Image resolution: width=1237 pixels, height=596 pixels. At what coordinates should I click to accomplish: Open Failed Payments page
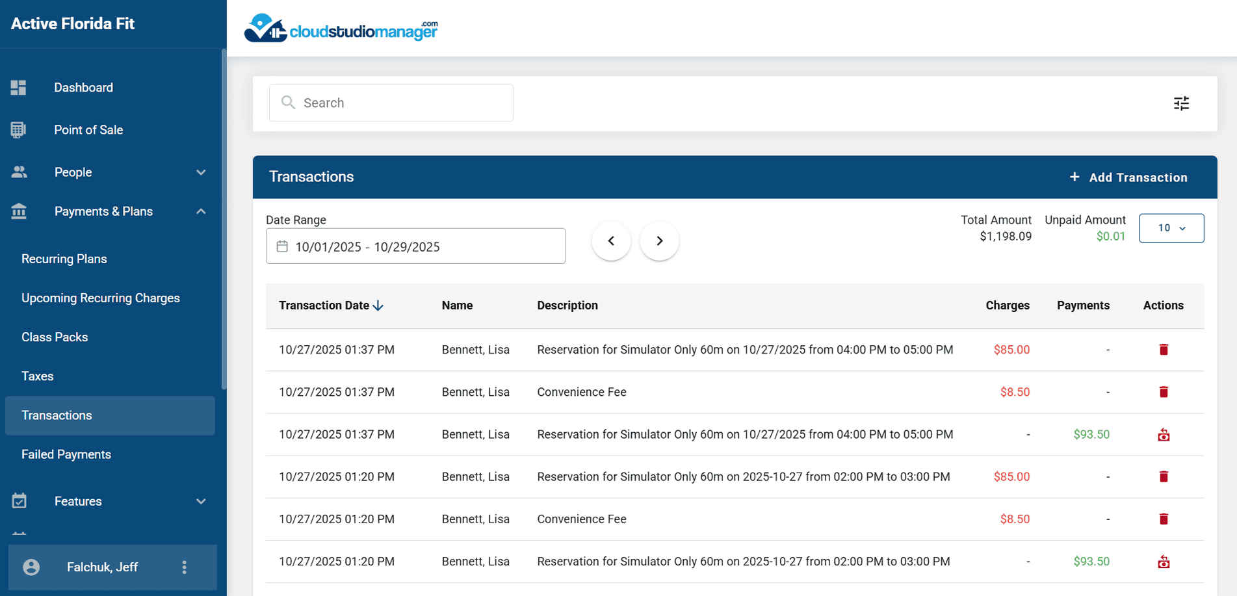point(66,454)
